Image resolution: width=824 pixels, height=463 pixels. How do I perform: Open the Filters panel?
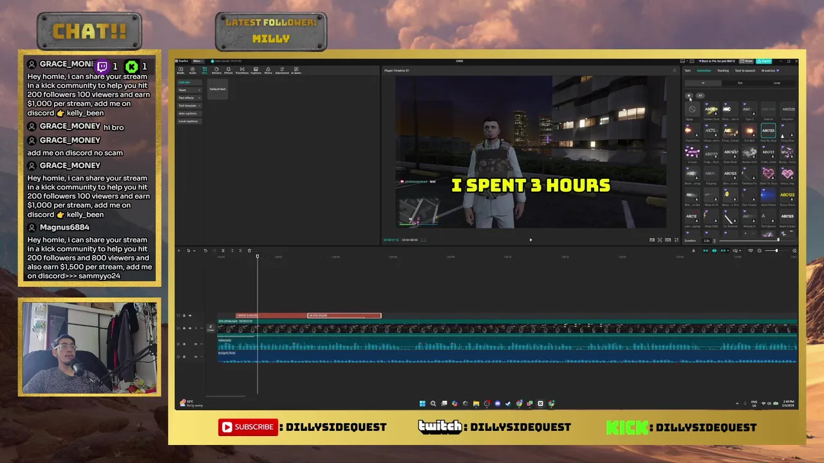coord(268,71)
